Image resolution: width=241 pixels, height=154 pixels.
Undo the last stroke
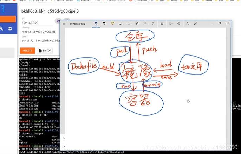(153, 24)
